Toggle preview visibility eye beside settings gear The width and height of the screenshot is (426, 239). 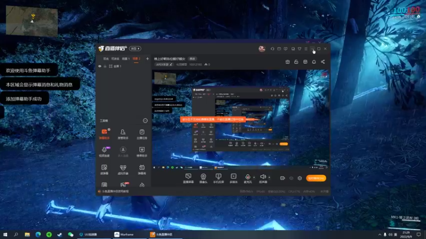[x=291, y=178]
